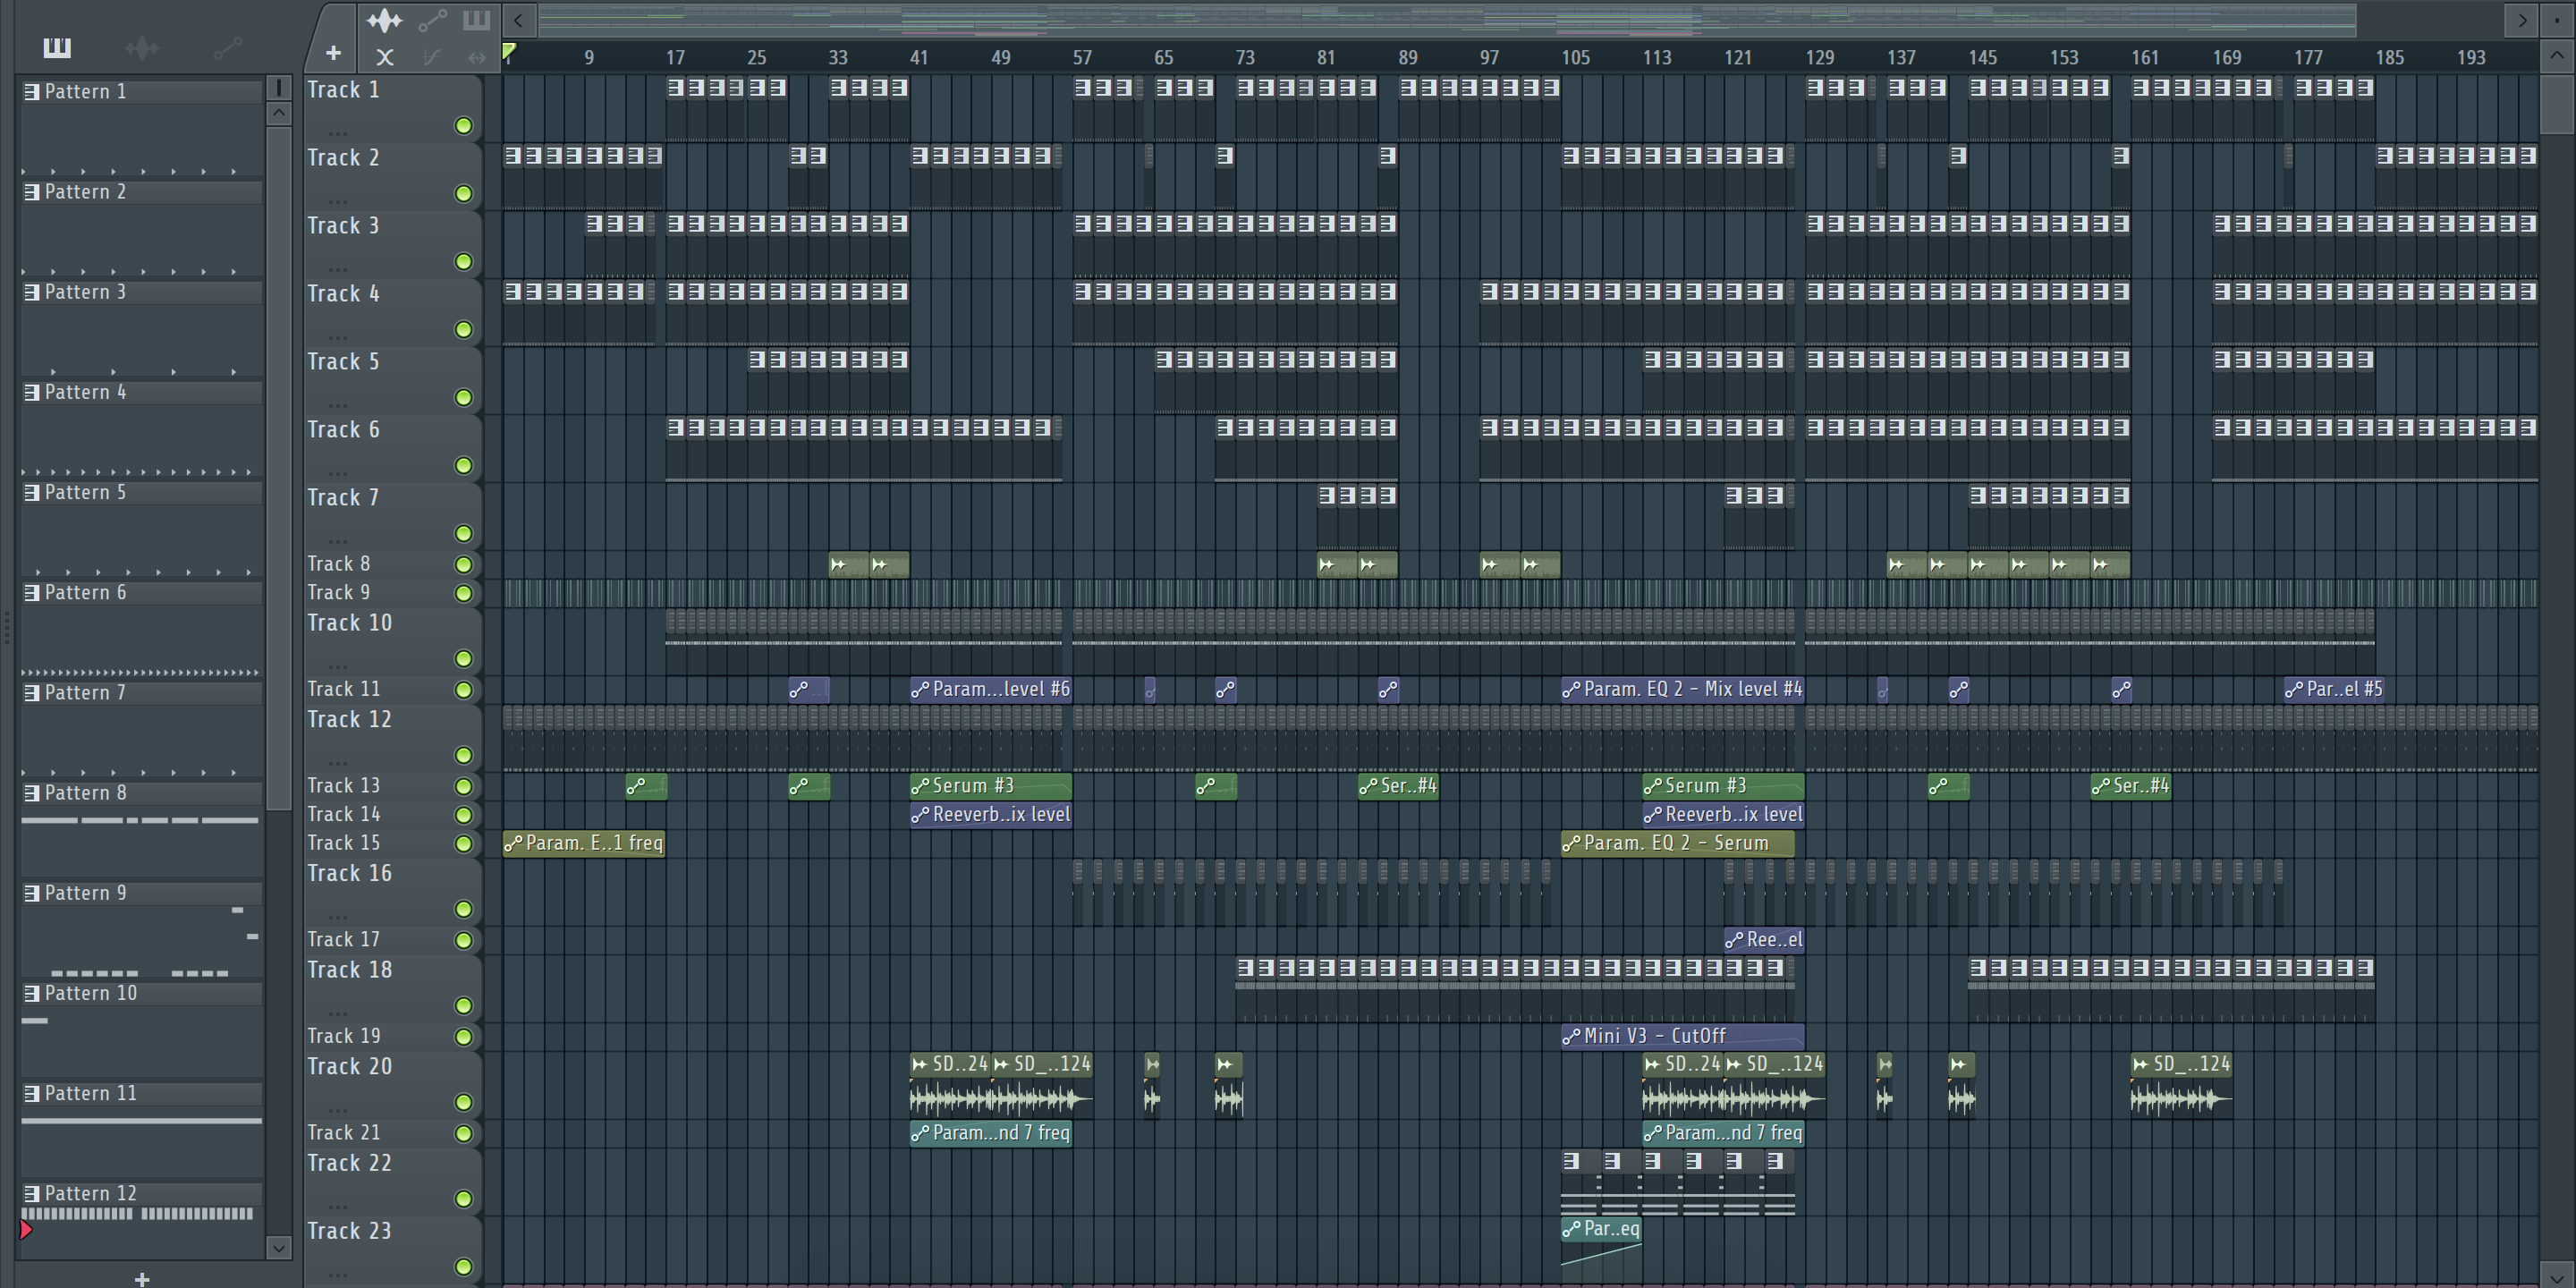The height and width of the screenshot is (1288, 2576).
Task: Focus automation clips in the playlist toolbar
Action: click(x=432, y=20)
